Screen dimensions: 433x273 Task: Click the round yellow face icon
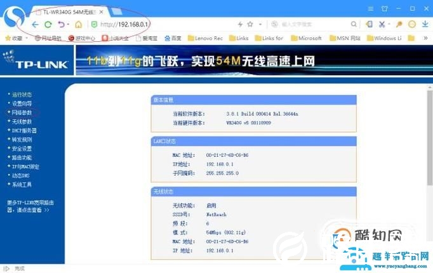412,24
